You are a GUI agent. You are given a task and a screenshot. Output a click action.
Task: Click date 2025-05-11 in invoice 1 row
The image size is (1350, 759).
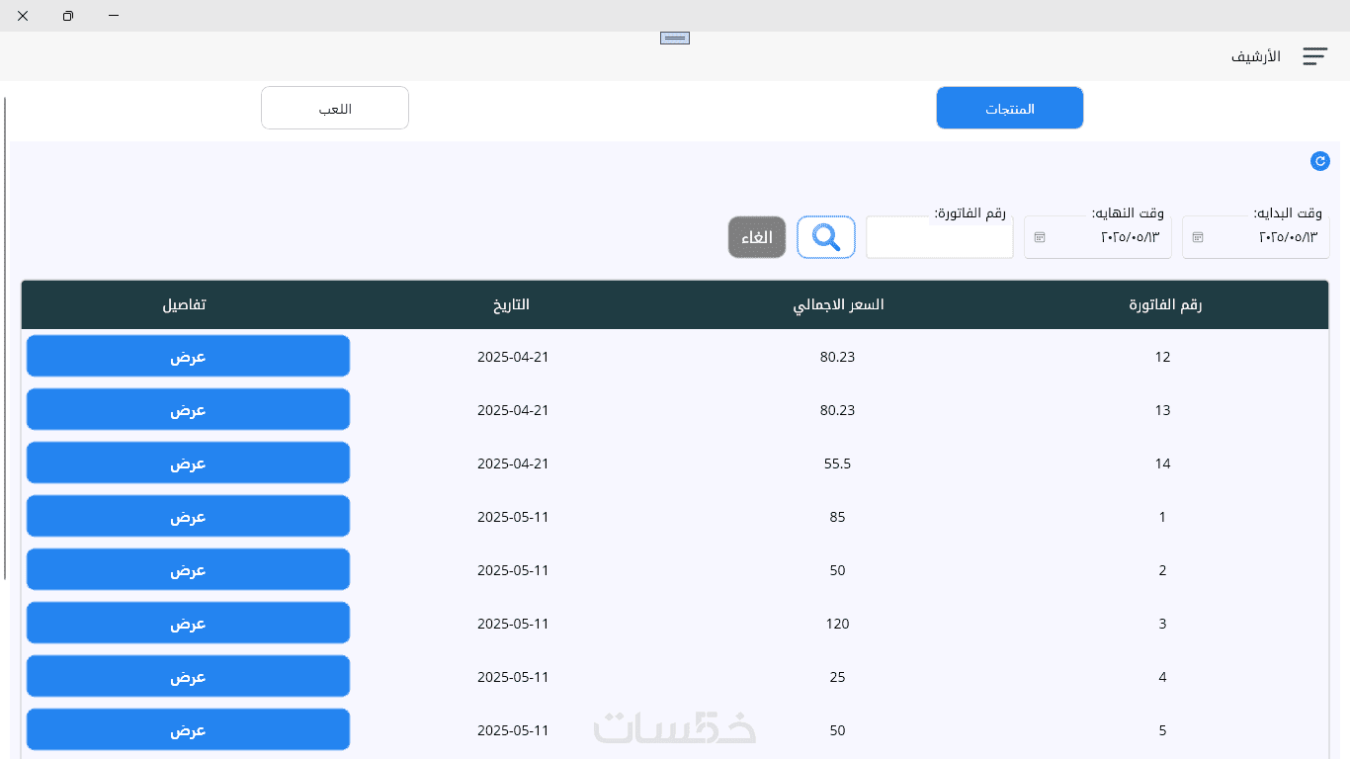point(512,517)
